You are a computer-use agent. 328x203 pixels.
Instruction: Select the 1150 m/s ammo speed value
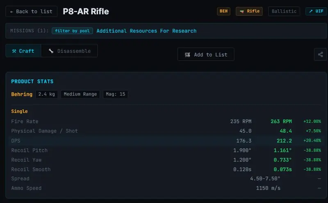[268, 188]
